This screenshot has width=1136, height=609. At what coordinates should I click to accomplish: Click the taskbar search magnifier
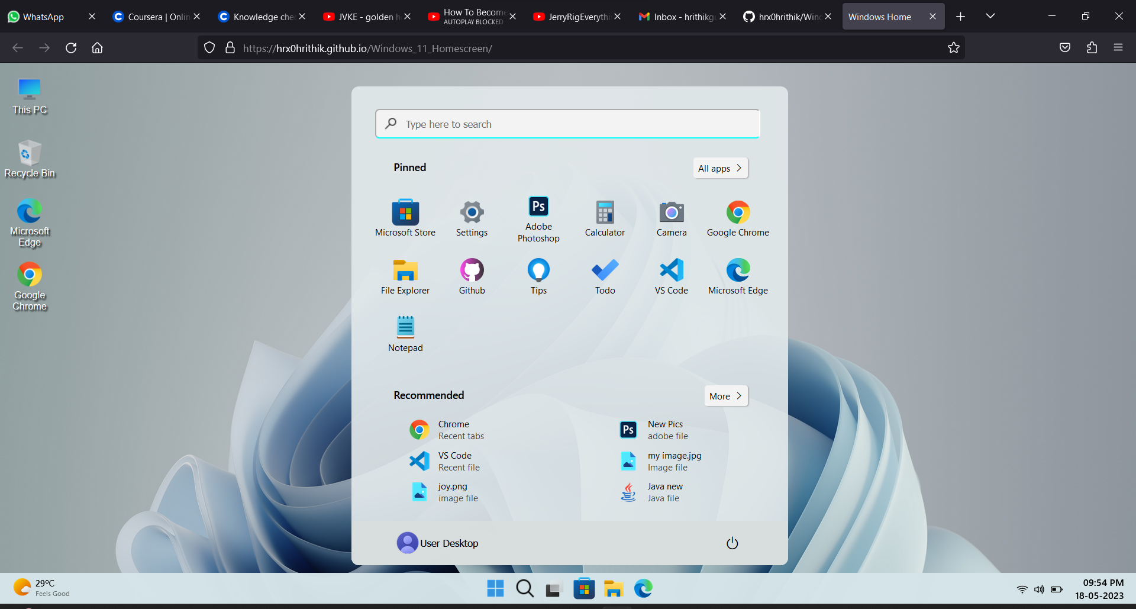(x=525, y=588)
